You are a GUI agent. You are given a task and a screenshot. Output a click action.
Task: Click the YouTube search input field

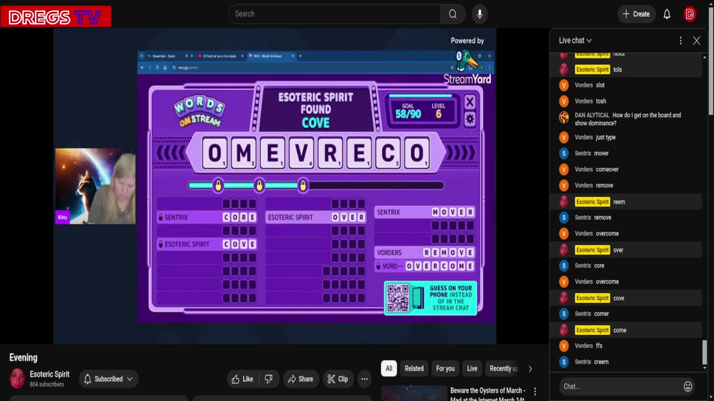[x=335, y=14]
